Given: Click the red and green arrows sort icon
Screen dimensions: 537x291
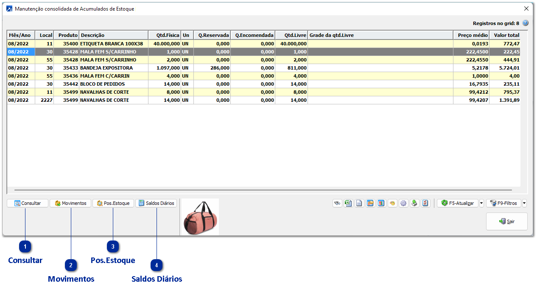Looking at the screenshot, I should pyautogui.click(x=381, y=203).
